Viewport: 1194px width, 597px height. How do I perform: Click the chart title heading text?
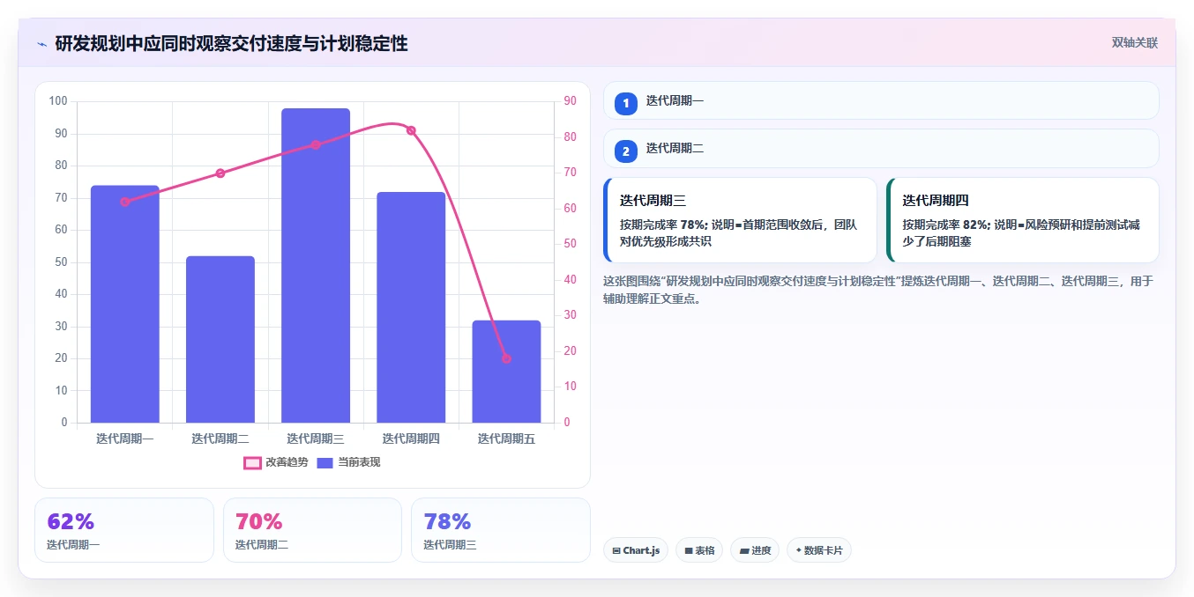(231, 44)
